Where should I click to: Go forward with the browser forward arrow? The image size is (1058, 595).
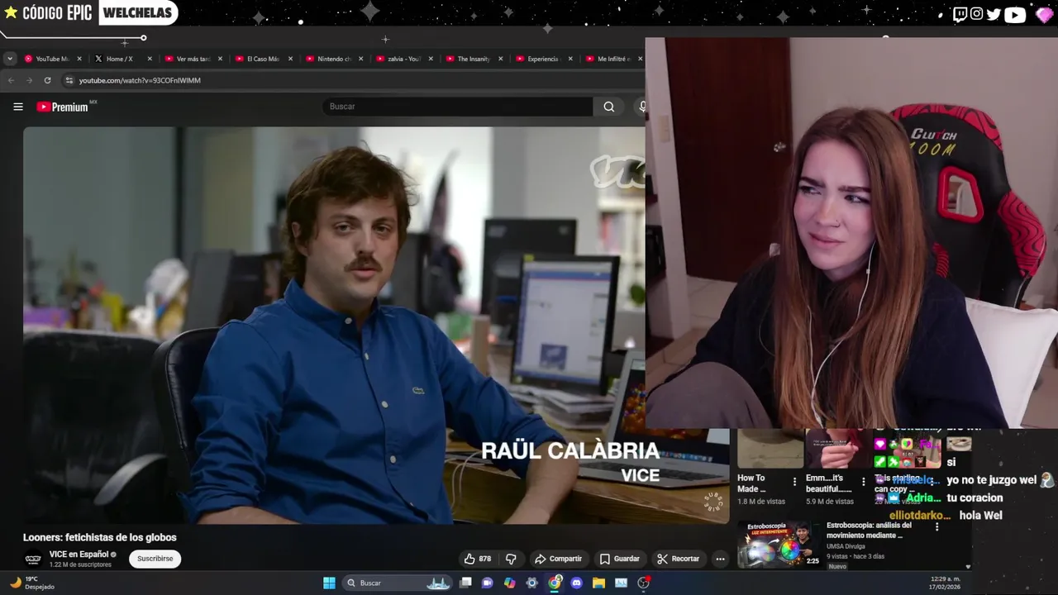[29, 80]
